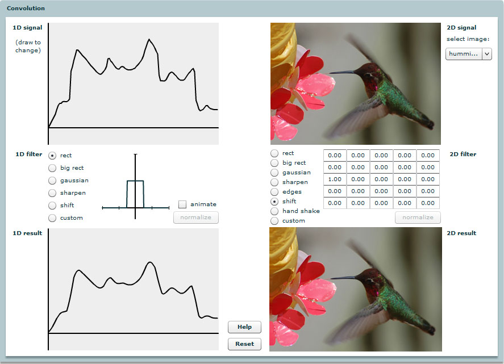Pick the 2D sharpen filter option
This screenshot has height=364, width=504.
coord(275,182)
